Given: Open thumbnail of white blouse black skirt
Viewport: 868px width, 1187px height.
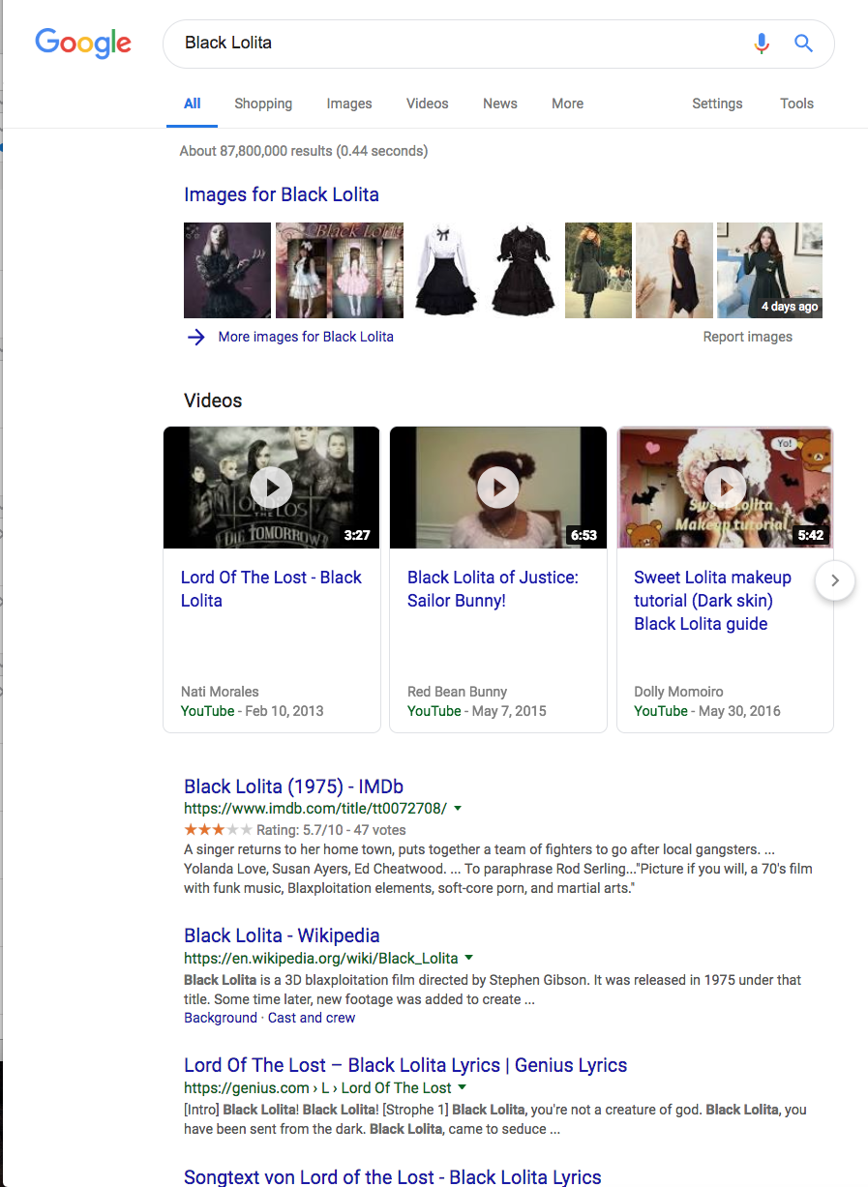Looking at the screenshot, I should point(447,270).
